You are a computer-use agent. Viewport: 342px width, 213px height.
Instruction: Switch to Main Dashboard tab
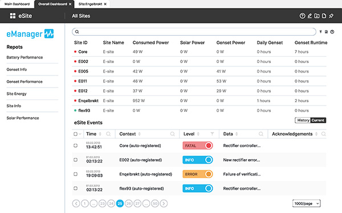point(17,4)
